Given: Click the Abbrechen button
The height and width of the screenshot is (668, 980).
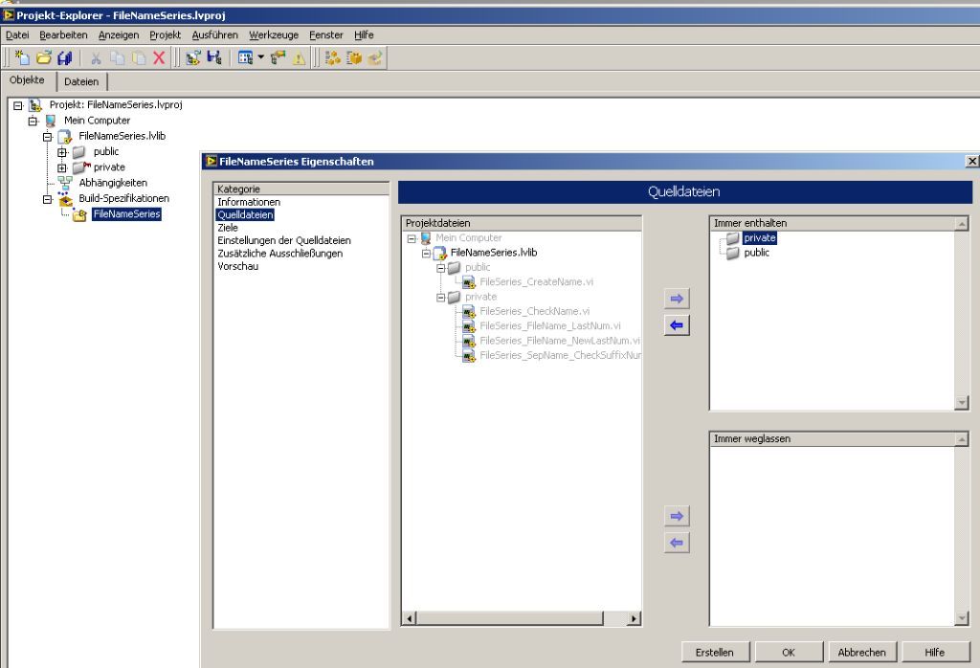Looking at the screenshot, I should click(x=860, y=652).
